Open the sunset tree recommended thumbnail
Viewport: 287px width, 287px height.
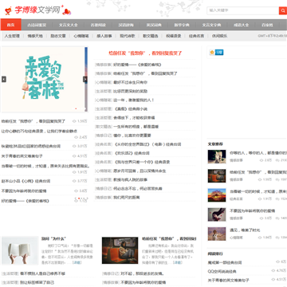217,195
